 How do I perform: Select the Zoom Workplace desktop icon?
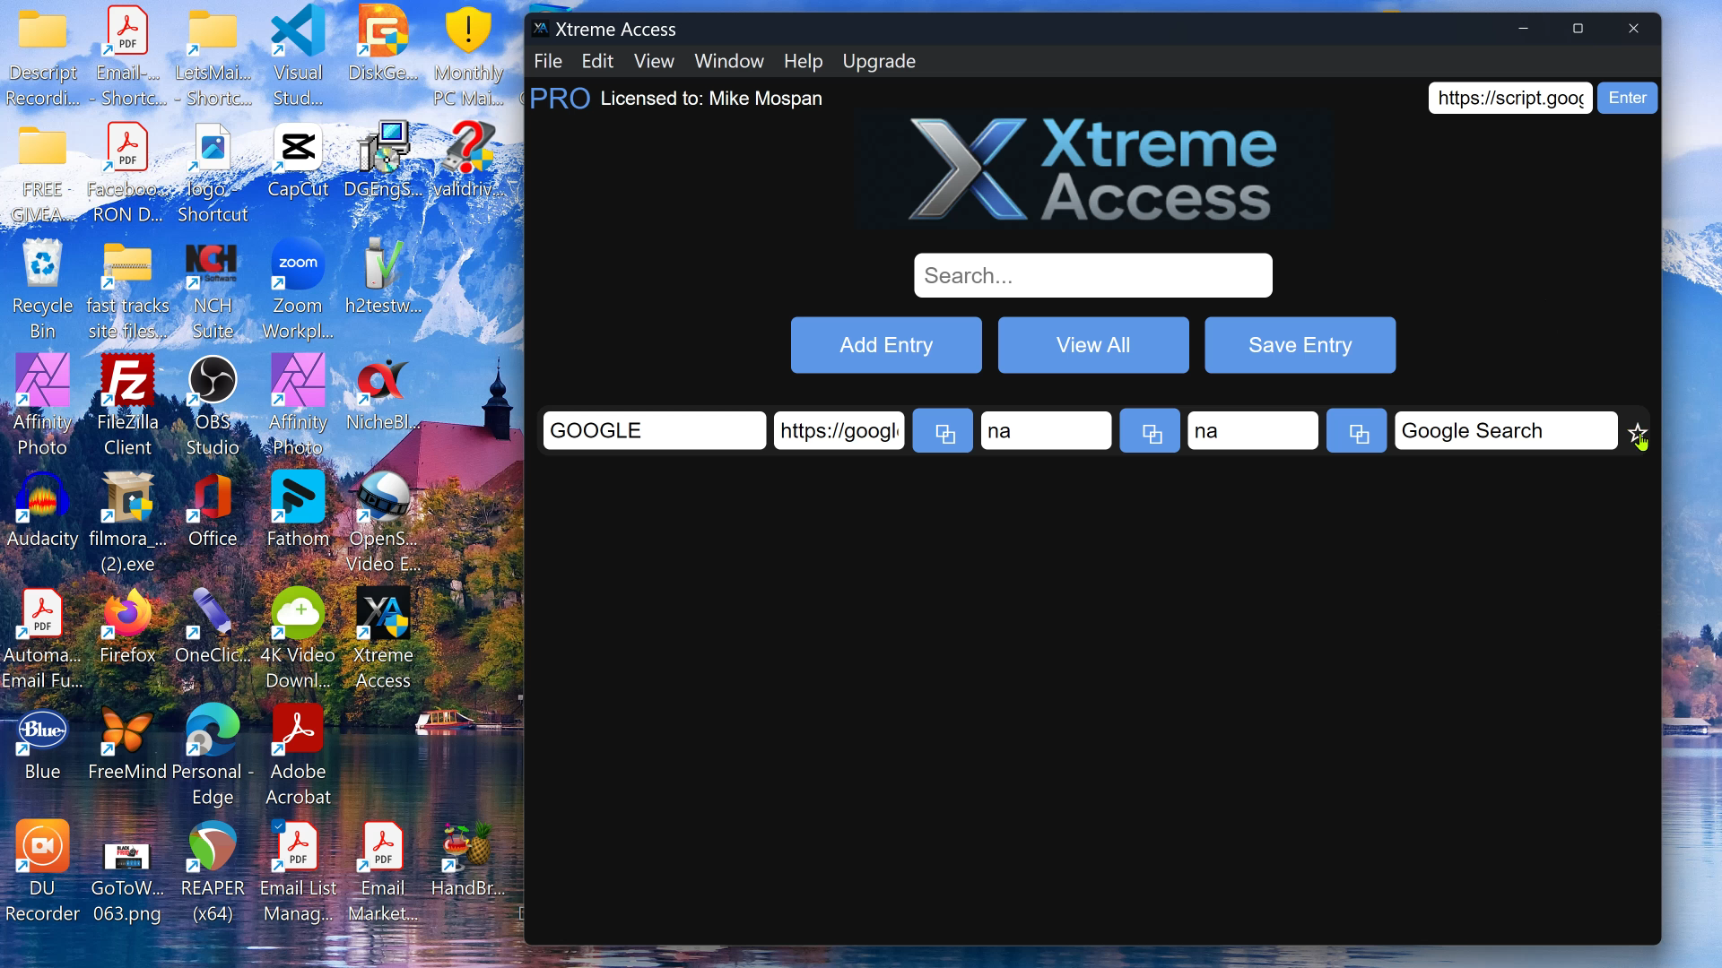[x=298, y=289]
